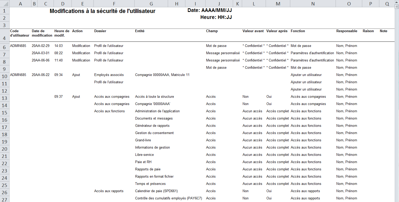Click 'Administration de l'application' cell
The image size is (399, 202).
tap(157, 111)
